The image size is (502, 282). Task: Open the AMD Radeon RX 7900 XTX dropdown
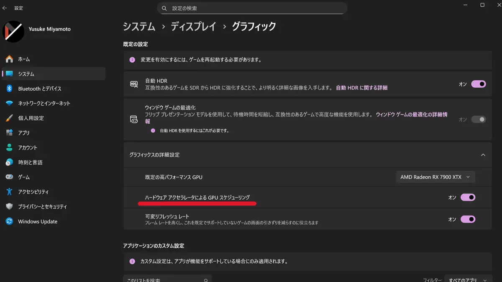click(435, 177)
